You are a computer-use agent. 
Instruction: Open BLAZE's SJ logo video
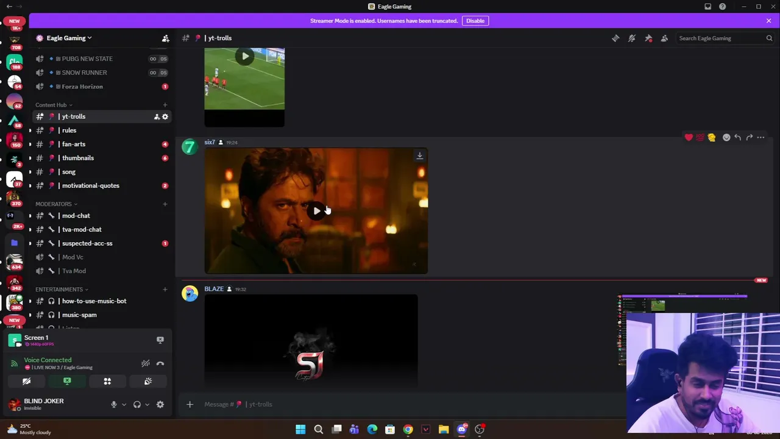pos(311,341)
